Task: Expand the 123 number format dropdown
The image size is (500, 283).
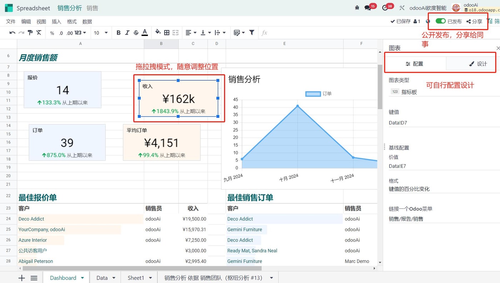Action: pos(80,33)
